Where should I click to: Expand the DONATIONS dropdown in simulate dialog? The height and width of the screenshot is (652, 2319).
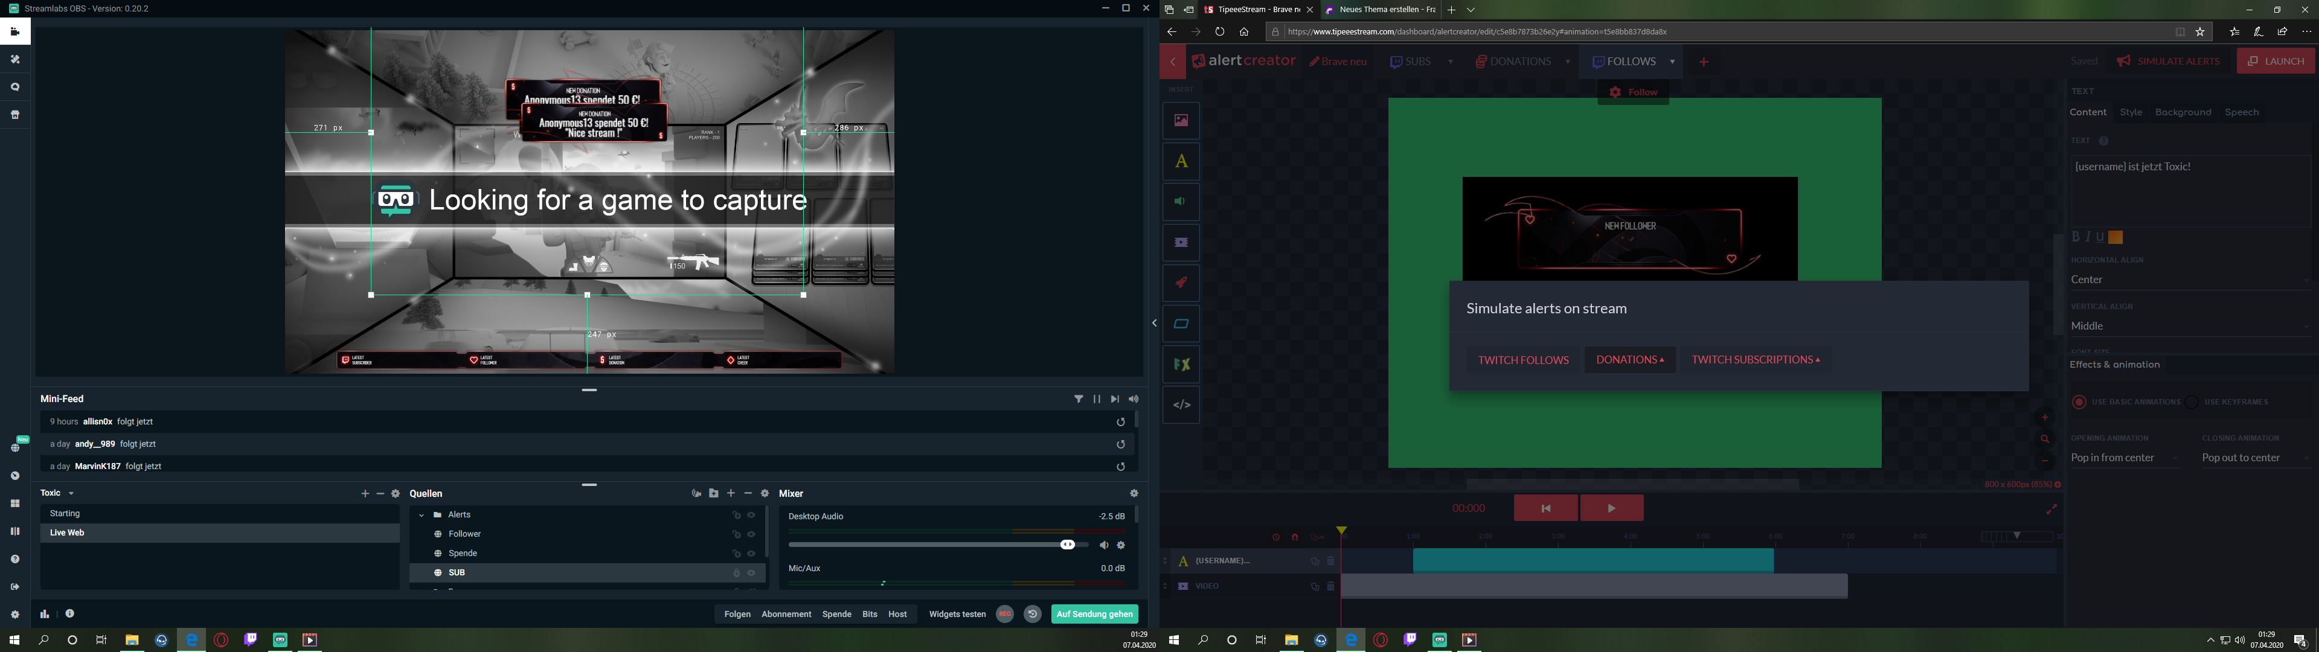pos(1629,359)
